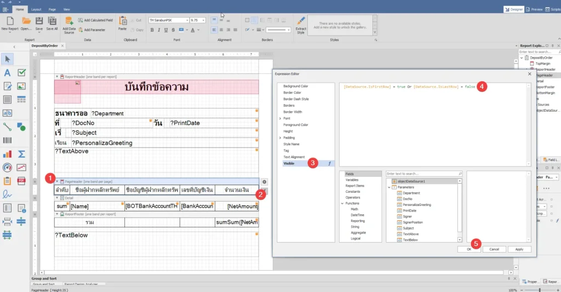561x292 pixels.
Task: Open the font name dropdown TH SarabunPSK
Action: tap(186, 20)
